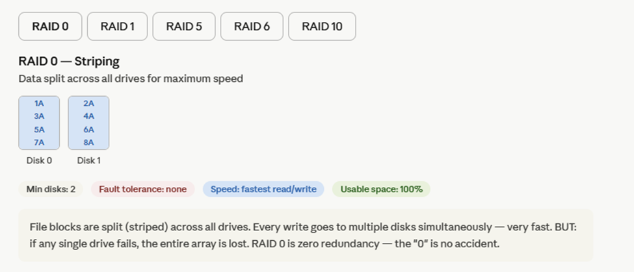Click the Disk 1 label
Screen dimensions: 634x272
coord(88,160)
